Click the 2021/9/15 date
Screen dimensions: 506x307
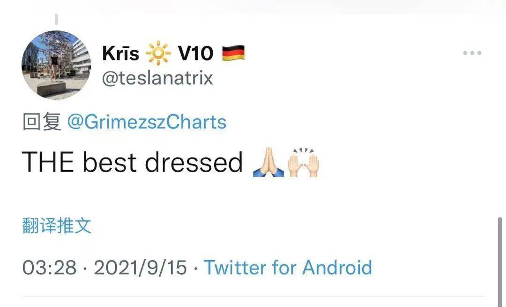click(x=140, y=268)
